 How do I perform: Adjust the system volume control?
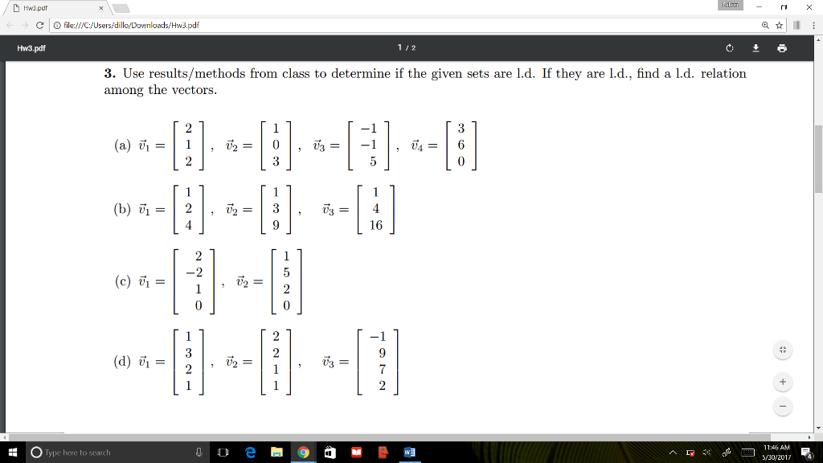pos(706,453)
